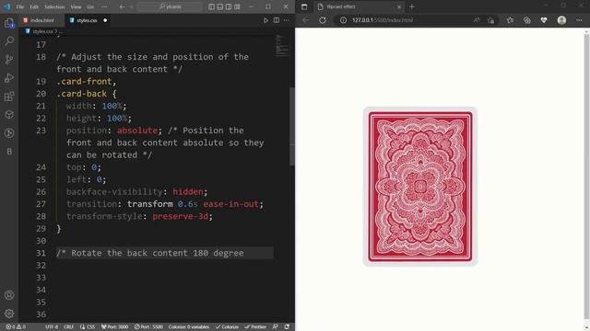View site information icon in address bar
Viewport: 590px width, 331px height.
pos(343,20)
